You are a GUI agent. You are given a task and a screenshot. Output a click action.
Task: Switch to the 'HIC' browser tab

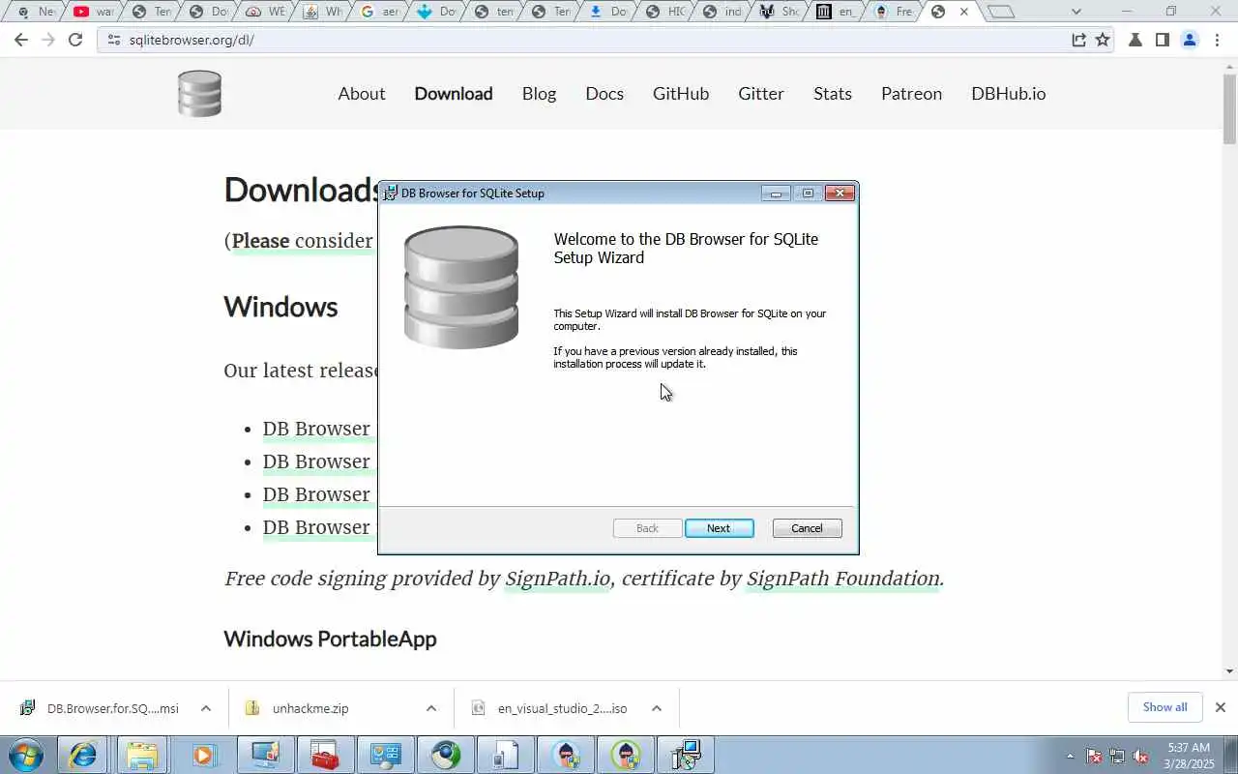[665, 12]
